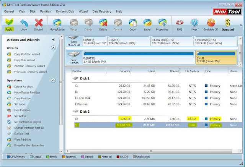Screen dimensions: 245x167
Task: Select the Ext4 512 MB partition block
Action: click(216, 57)
